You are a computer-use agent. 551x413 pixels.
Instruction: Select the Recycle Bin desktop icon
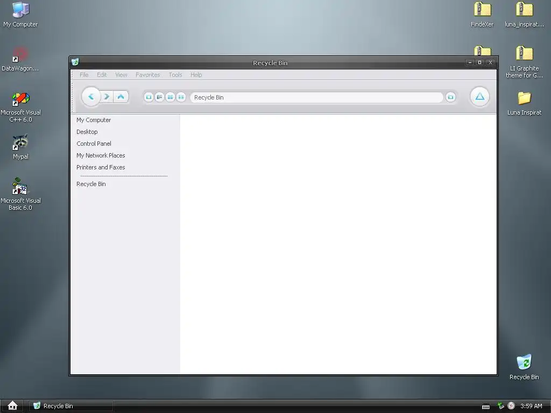click(524, 367)
